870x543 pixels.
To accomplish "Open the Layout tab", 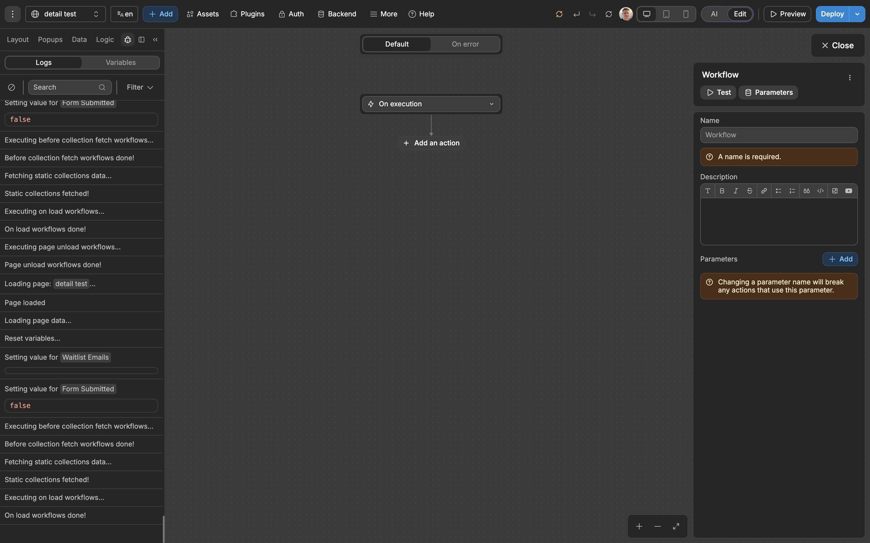I will [18, 40].
